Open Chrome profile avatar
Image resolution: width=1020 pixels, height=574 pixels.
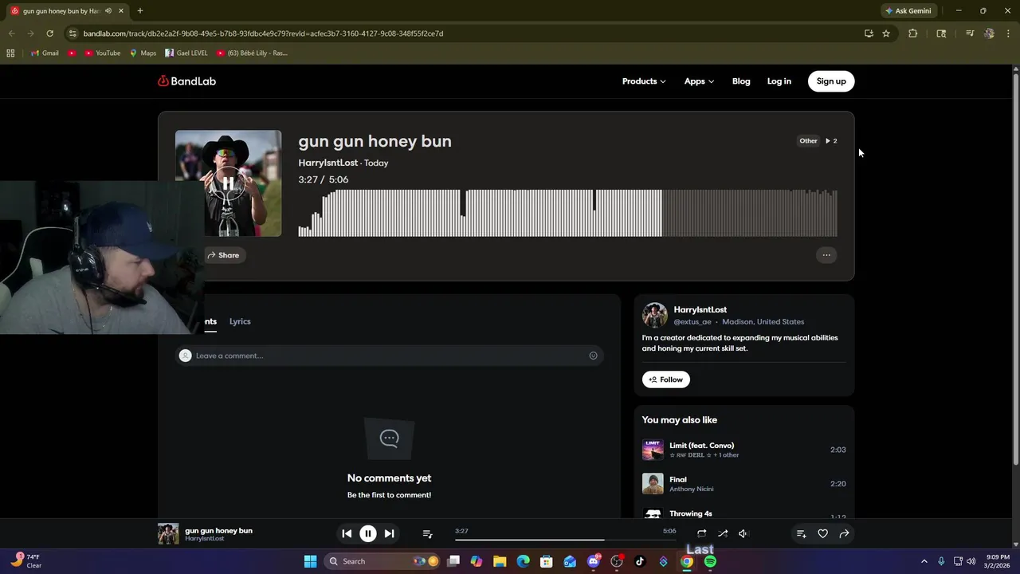[x=989, y=33]
